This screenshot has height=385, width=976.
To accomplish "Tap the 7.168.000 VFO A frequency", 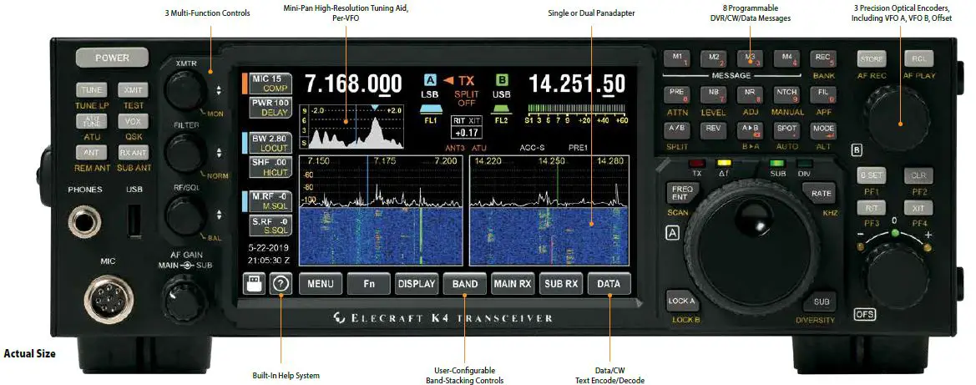I will (x=353, y=84).
